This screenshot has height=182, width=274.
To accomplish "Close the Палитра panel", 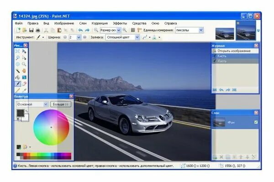I will tap(71, 96).
